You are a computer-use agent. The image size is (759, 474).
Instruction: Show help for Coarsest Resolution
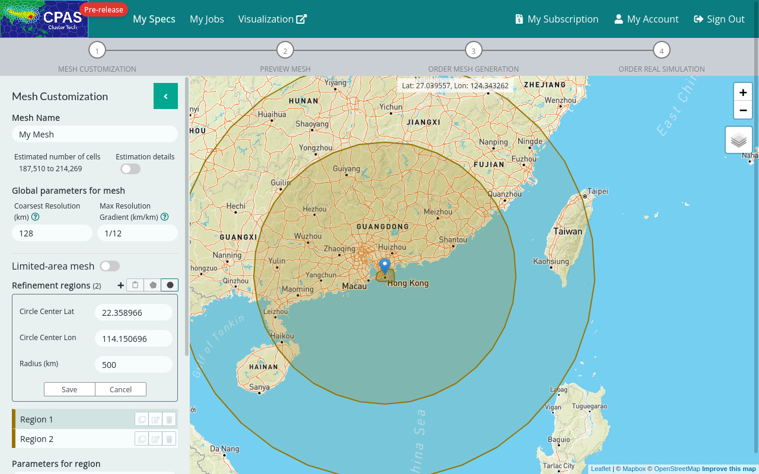(35, 217)
